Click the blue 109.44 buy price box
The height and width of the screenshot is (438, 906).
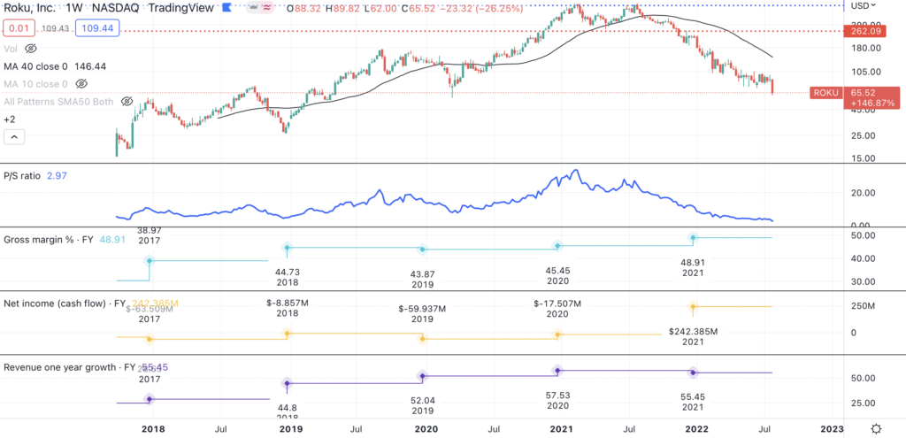point(99,27)
